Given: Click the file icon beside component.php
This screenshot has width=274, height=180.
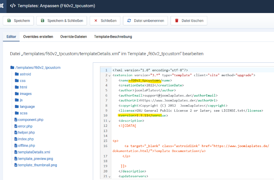Looking at the screenshot, I should coord(16,119).
